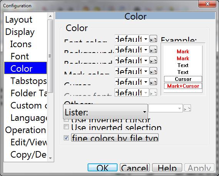Click '>>' button for second Background row
The height and width of the screenshot is (176, 219).
click(x=153, y=60)
